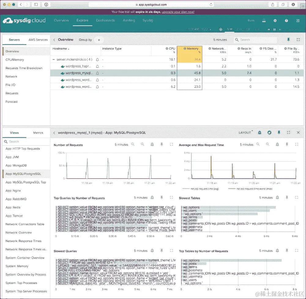Close the MySQL/PostgreSQL detail panel
The width and height of the screenshot is (306, 299).
tap(298, 133)
